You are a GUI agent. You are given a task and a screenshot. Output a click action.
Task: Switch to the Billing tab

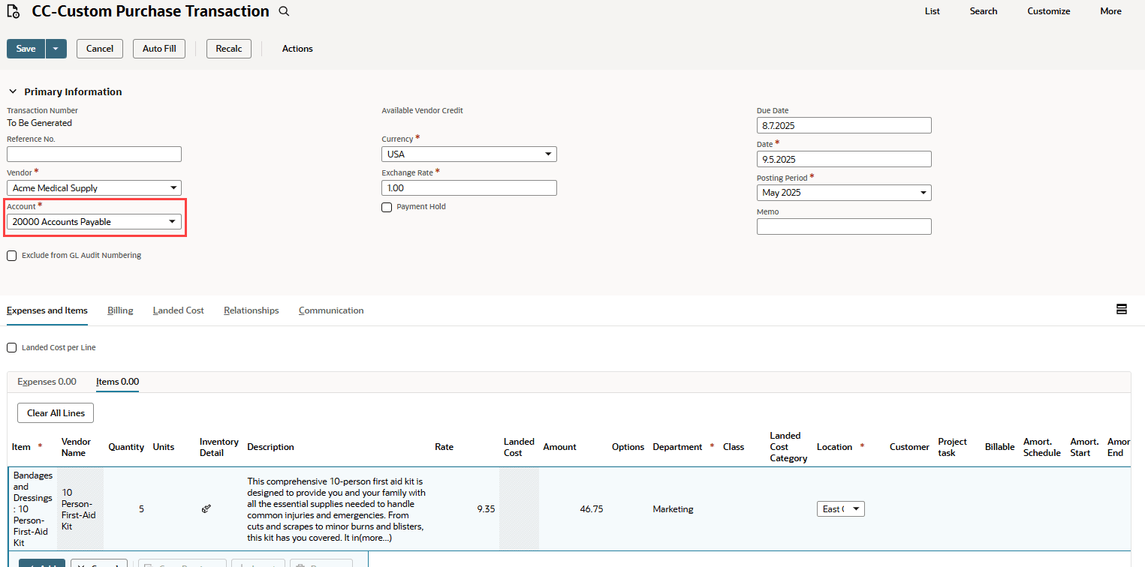tap(120, 310)
